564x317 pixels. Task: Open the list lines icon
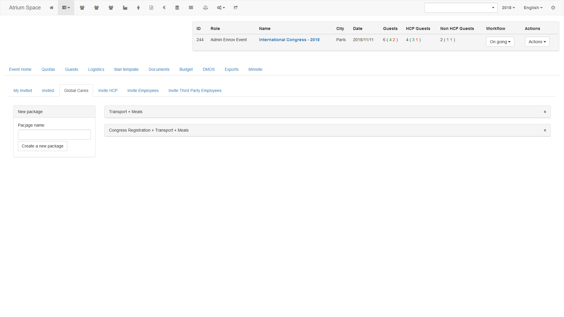191,8
